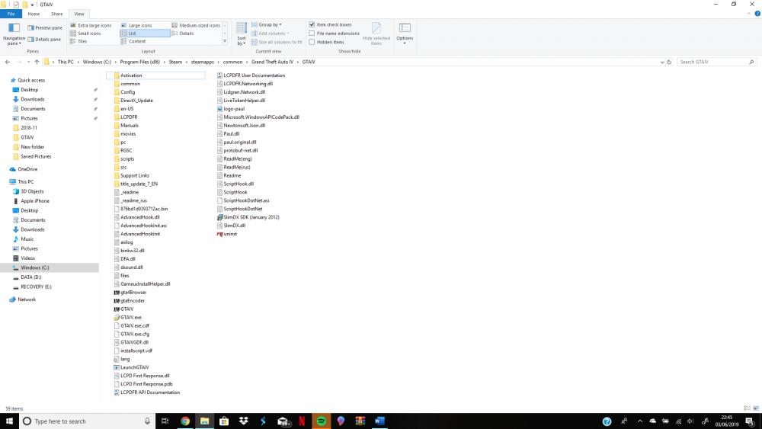
Task: Expand the address bar history dropdown
Action: (x=662, y=62)
